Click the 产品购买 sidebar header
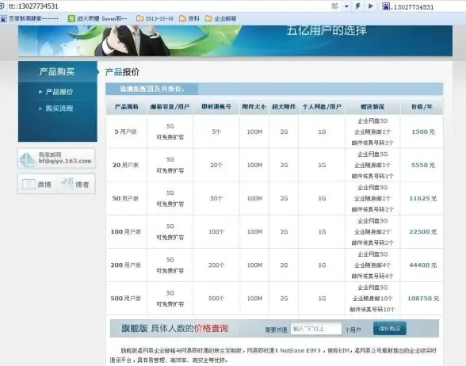The image size is (466, 366). [x=58, y=71]
